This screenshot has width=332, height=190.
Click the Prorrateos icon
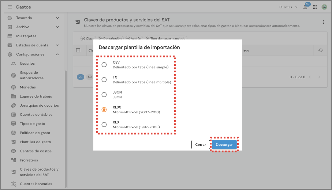tap(13, 160)
